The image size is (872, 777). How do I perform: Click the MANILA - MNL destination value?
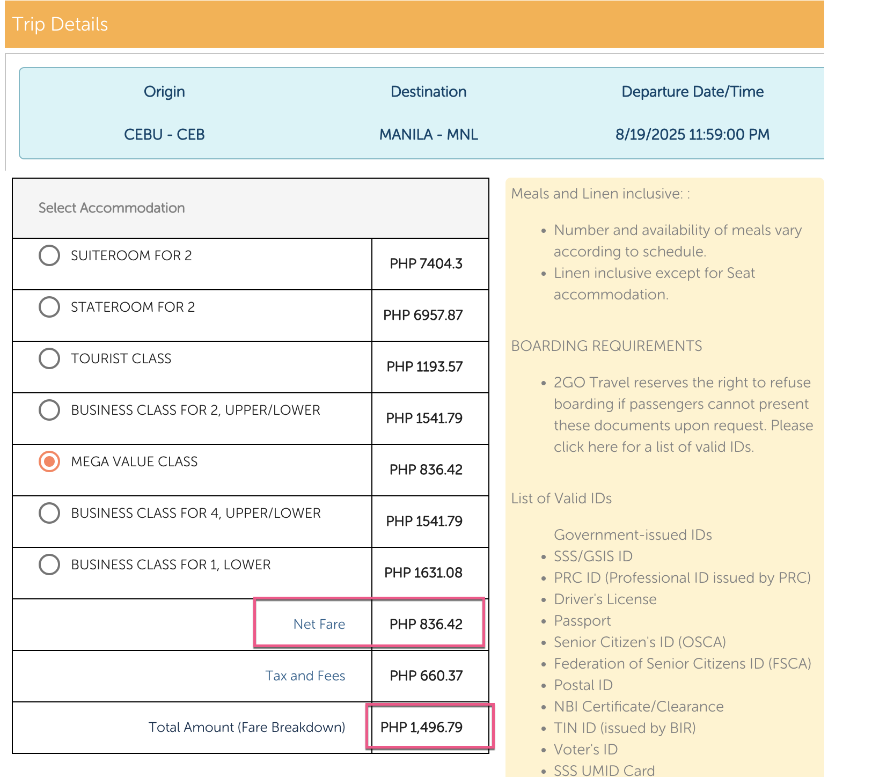pos(428,134)
